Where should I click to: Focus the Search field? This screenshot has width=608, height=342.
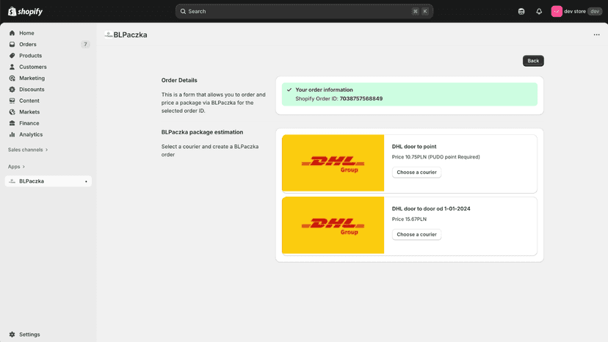click(x=304, y=11)
